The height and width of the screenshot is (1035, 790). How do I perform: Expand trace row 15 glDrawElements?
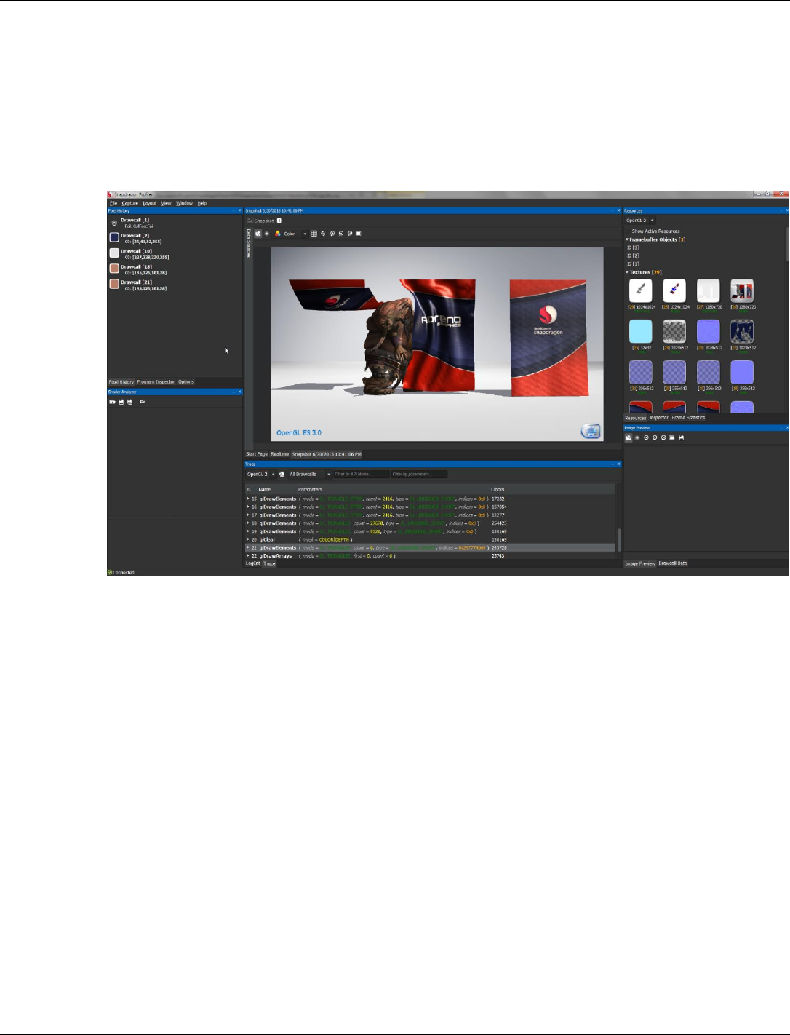[x=248, y=499]
